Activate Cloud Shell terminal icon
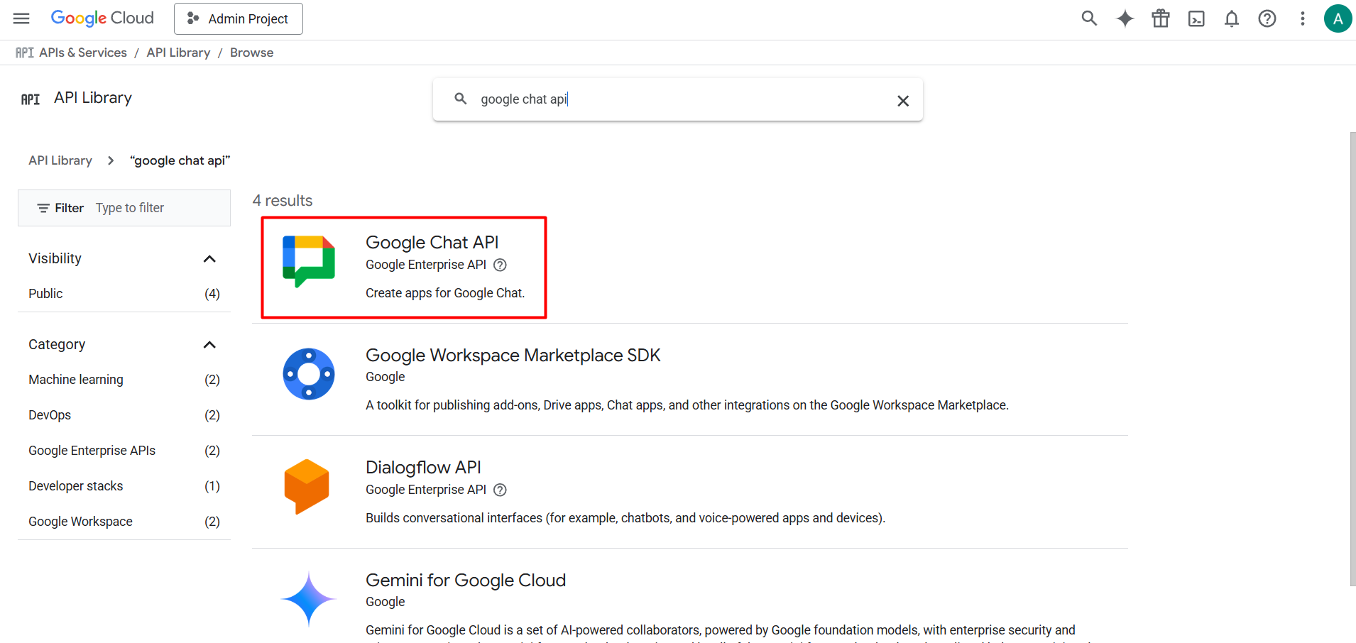The image size is (1356, 643). pos(1196,18)
